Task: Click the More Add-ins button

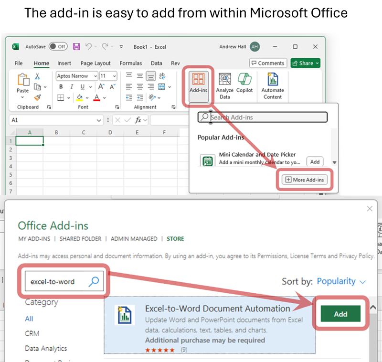Action: [304, 180]
